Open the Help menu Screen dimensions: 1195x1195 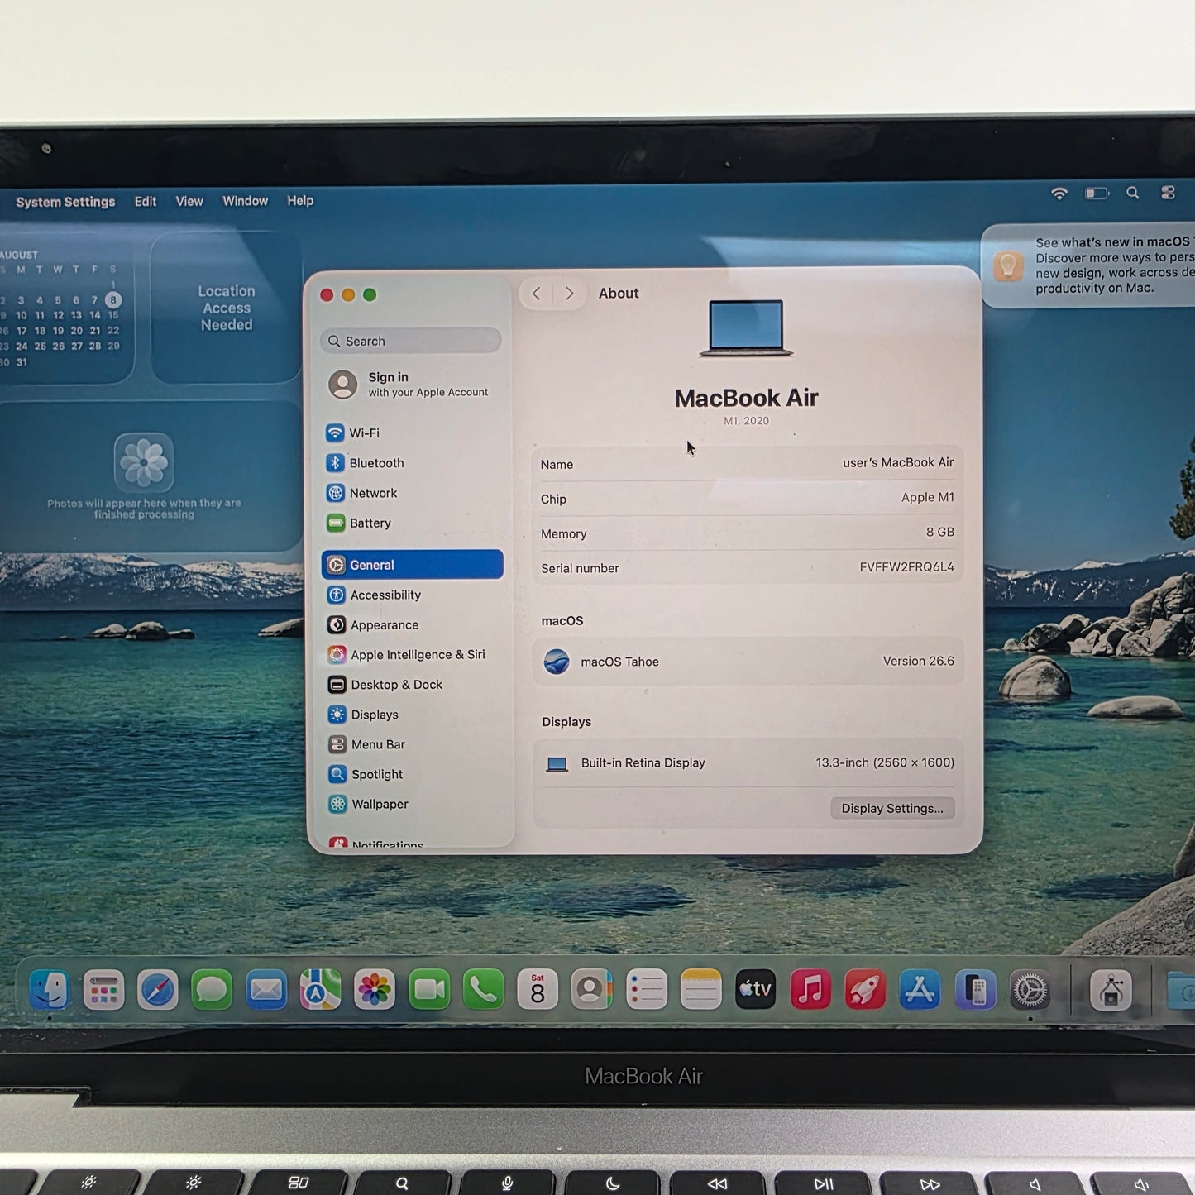[x=300, y=200]
